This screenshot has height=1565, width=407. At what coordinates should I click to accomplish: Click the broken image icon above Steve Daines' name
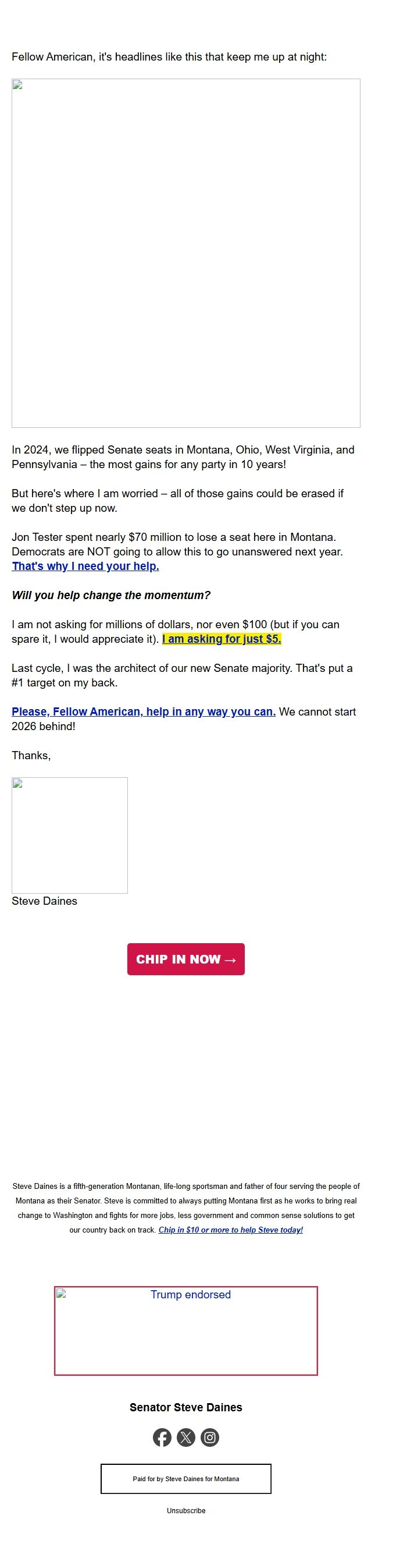tap(17, 784)
